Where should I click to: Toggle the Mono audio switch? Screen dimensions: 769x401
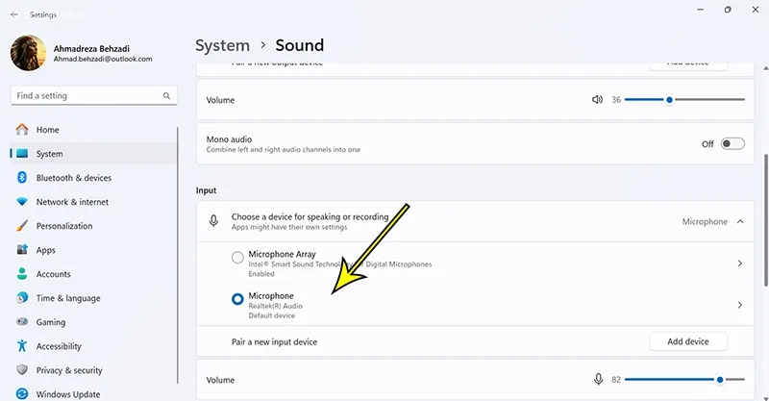tap(732, 144)
